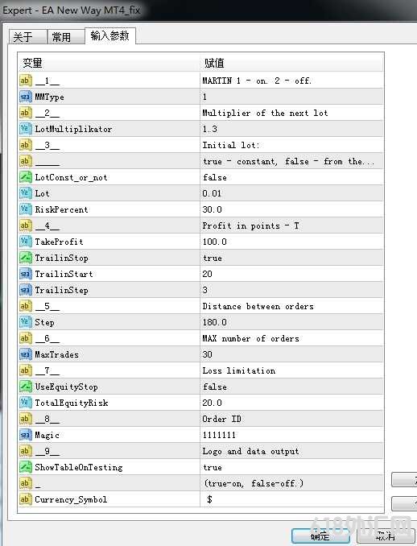Toggle the LotConst_or_not false value
This screenshot has height=546, width=417.
coord(291,177)
